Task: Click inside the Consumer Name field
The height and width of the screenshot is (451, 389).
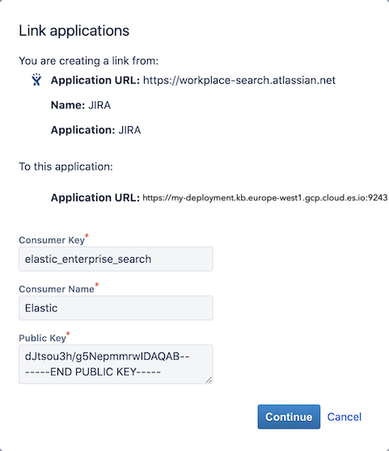Action: (116, 308)
